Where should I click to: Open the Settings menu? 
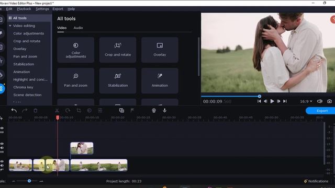click(x=42, y=9)
